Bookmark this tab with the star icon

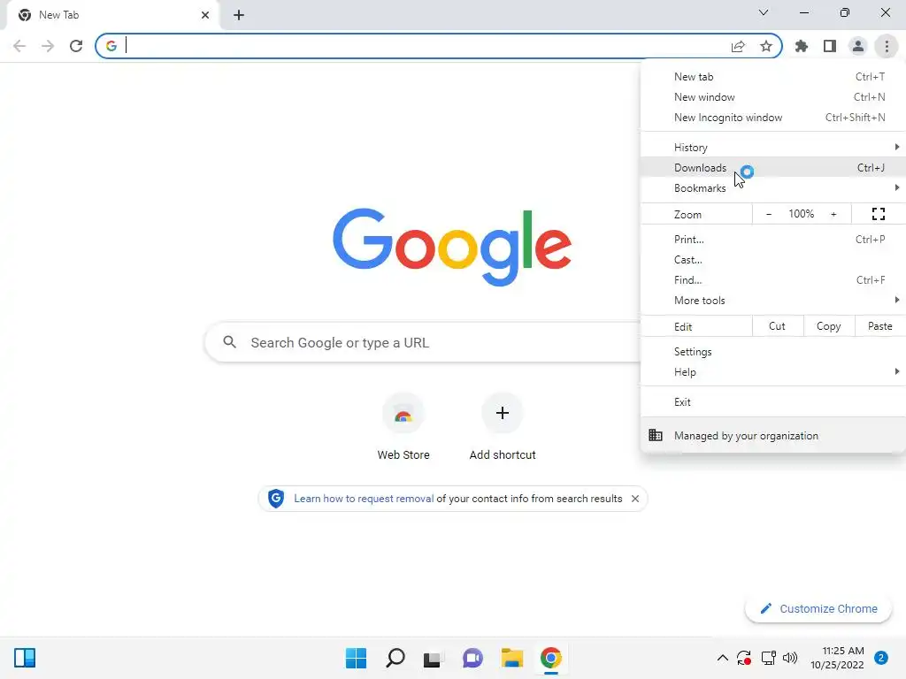tap(765, 46)
